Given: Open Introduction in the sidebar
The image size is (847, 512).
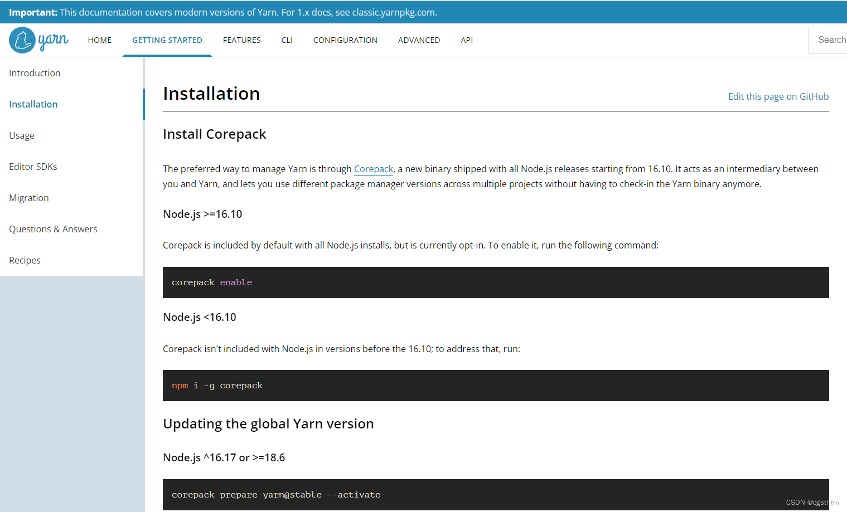Looking at the screenshot, I should click(x=35, y=73).
